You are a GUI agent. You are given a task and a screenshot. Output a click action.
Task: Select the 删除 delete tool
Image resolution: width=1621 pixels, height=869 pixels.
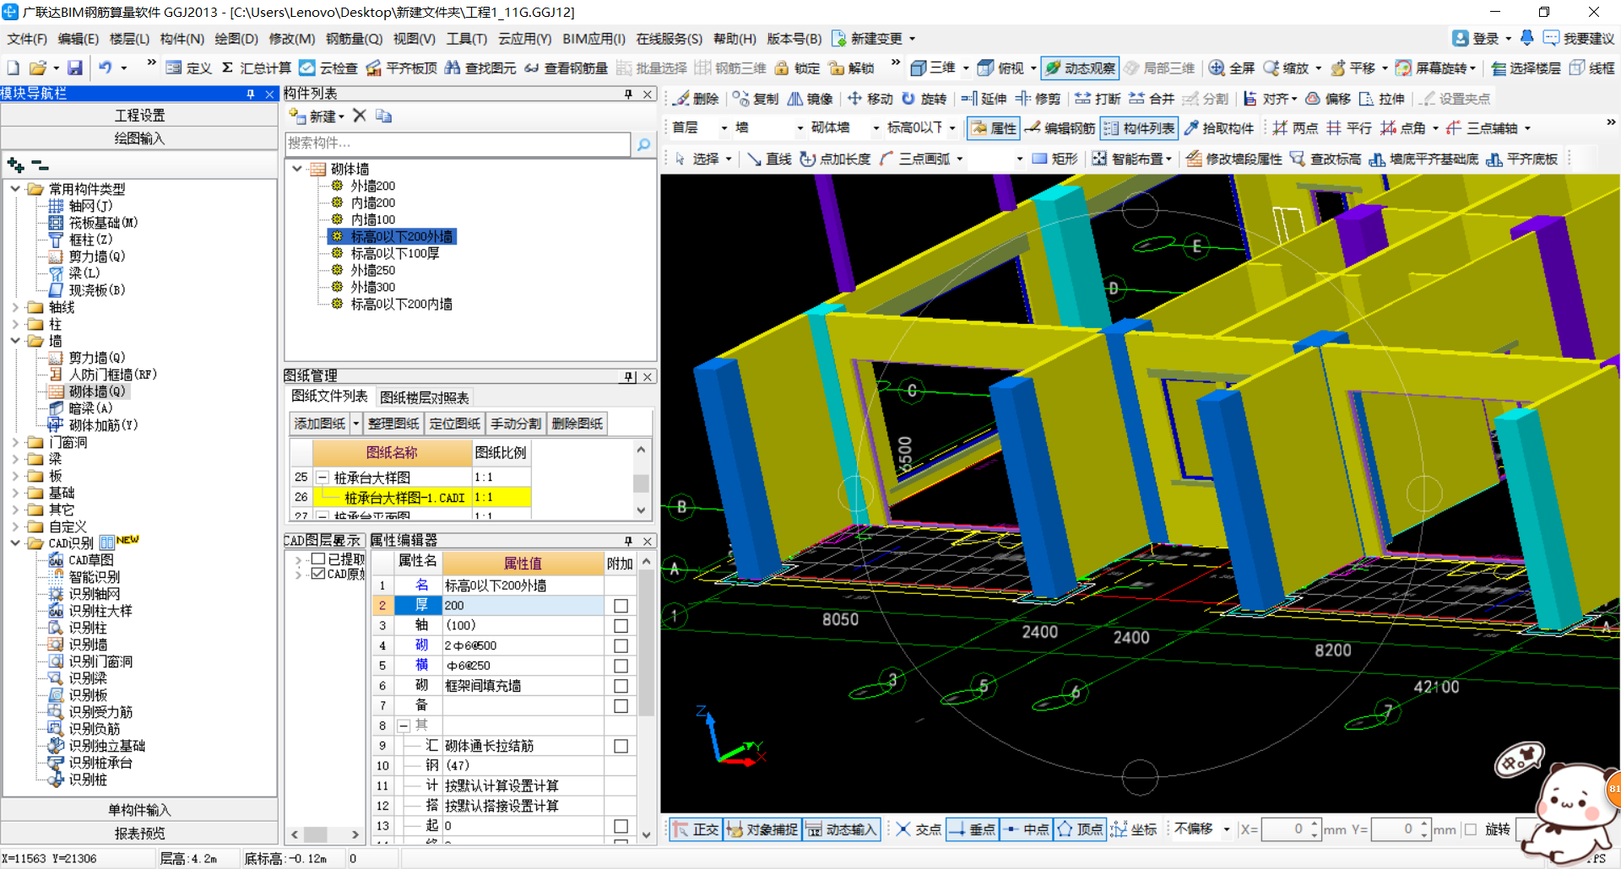click(696, 99)
